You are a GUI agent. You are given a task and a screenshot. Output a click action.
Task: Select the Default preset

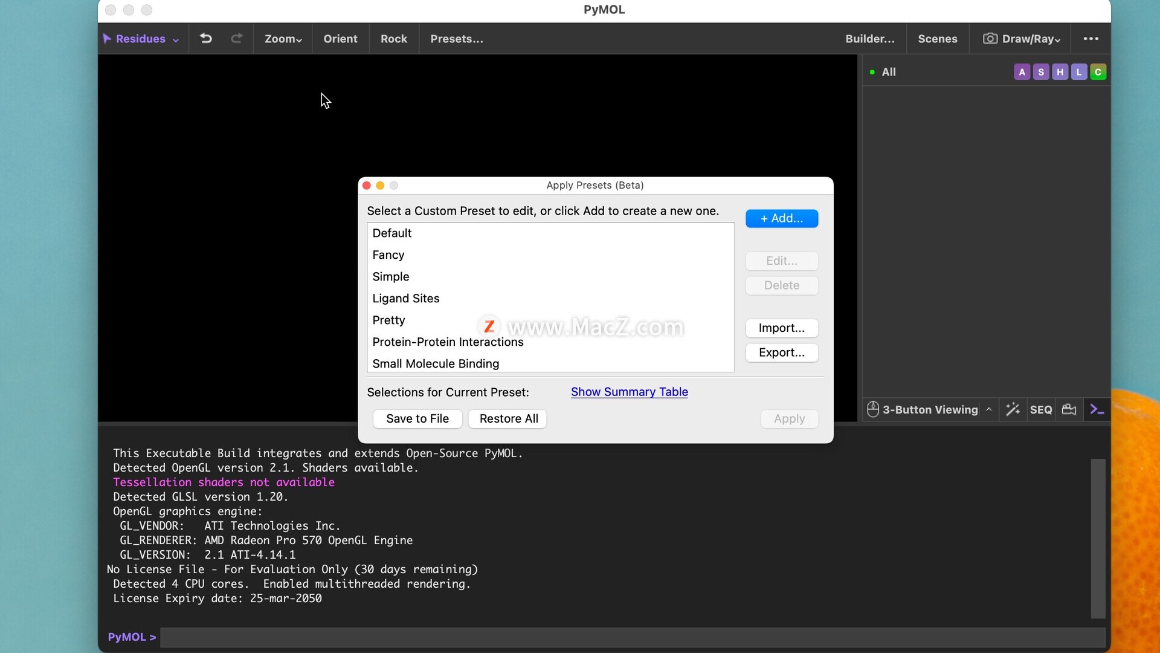(550, 233)
